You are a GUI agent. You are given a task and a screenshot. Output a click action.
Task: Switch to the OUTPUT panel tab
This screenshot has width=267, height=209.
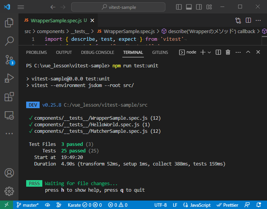pyautogui.click(x=64, y=52)
